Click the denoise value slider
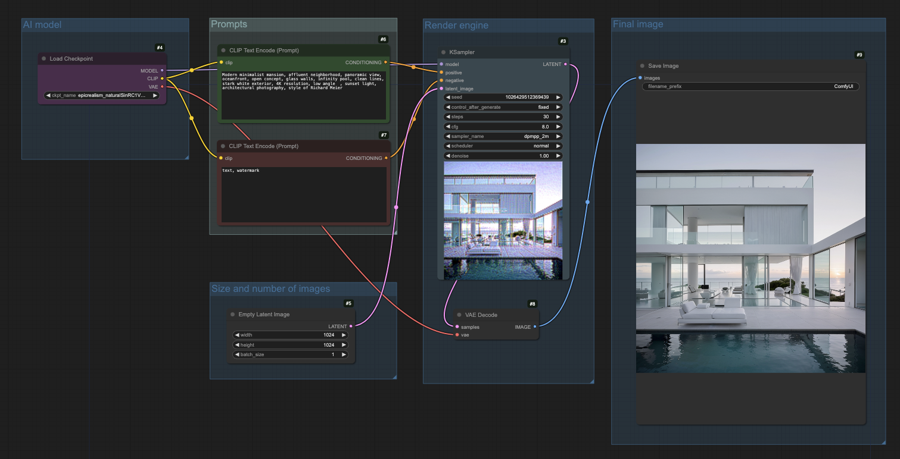Screen dimensions: 900x459 click(503, 156)
